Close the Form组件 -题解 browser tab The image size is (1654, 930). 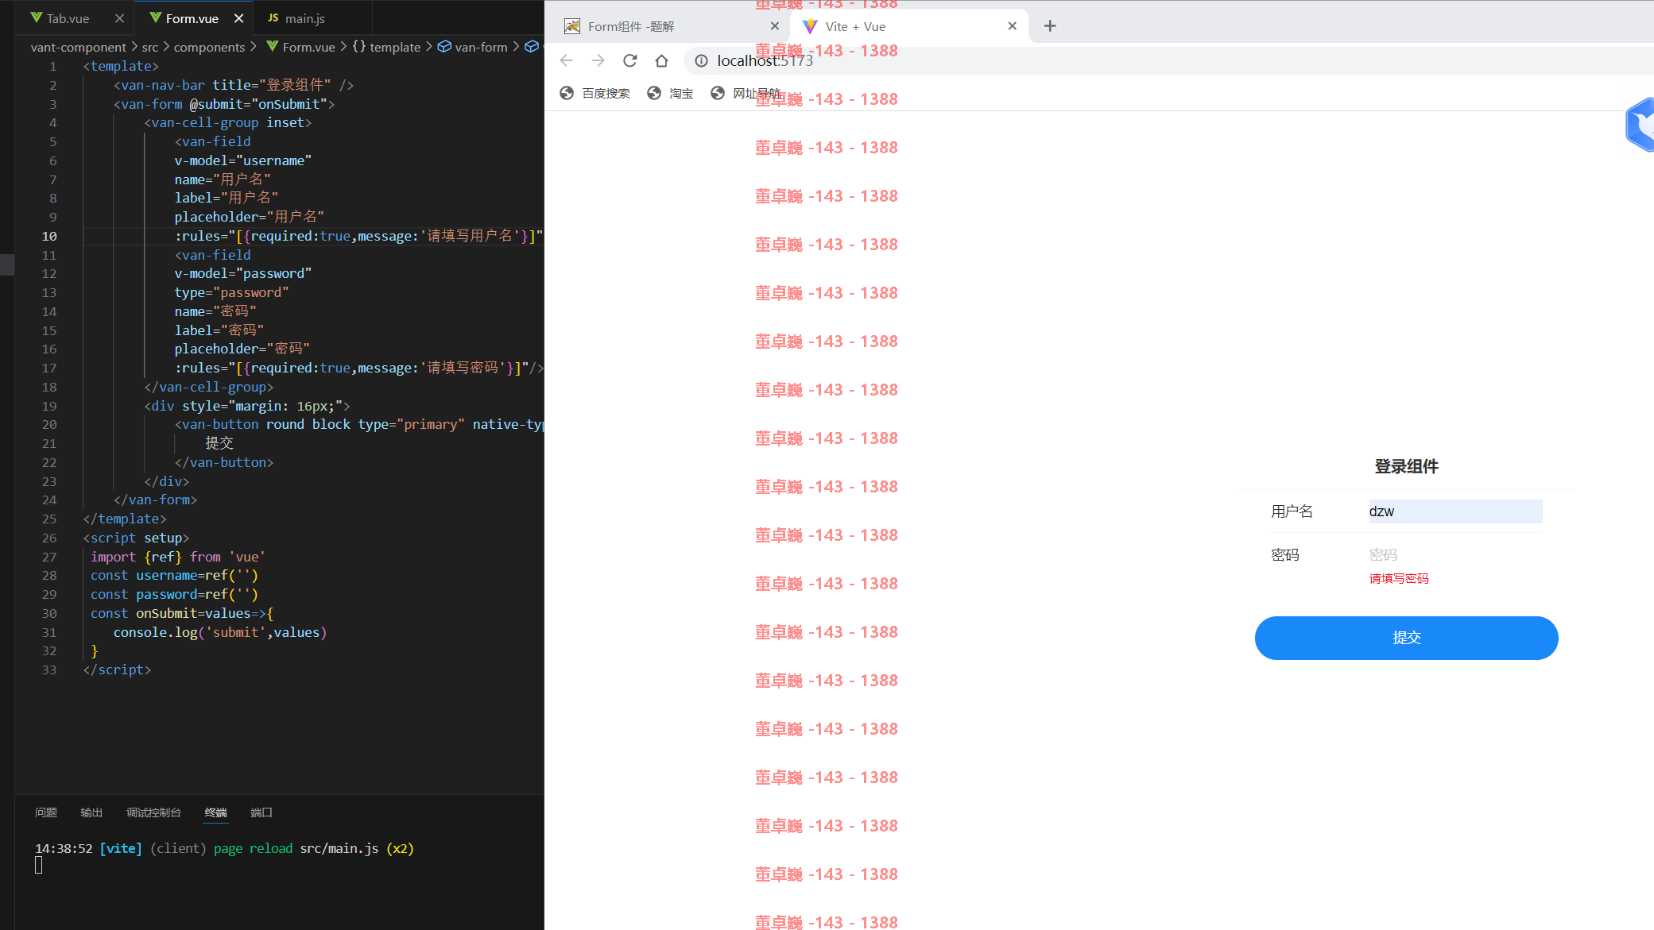coord(775,26)
